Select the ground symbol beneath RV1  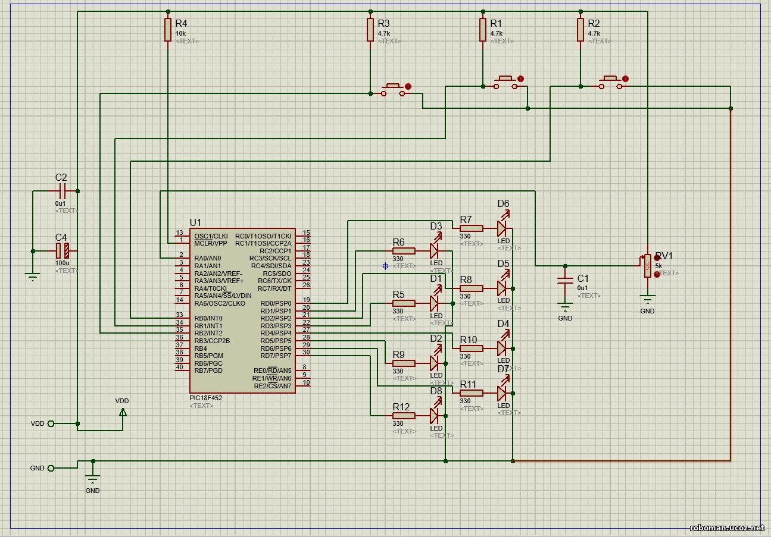point(647,299)
